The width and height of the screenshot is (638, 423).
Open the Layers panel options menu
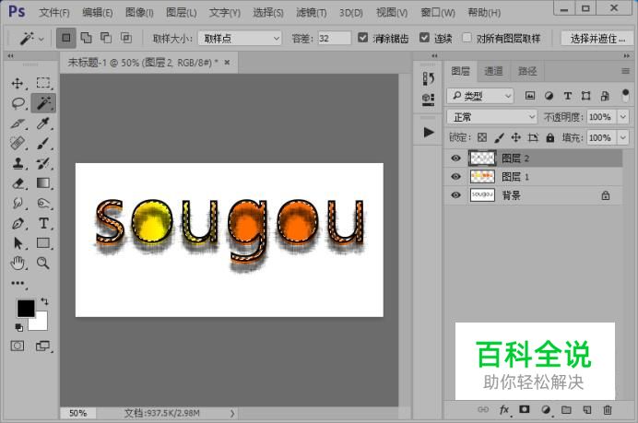(625, 71)
